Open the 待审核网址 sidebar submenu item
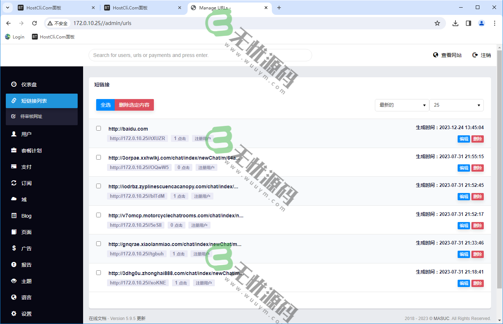 click(32, 116)
